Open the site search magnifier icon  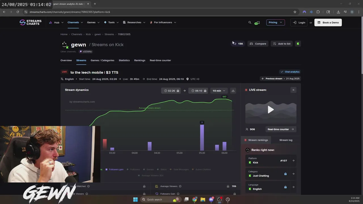tap(250, 22)
